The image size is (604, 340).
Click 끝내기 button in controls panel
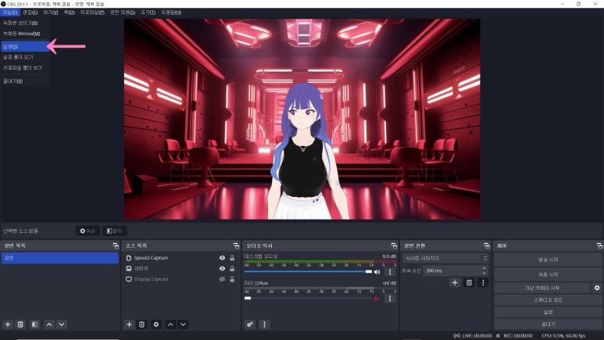(549, 324)
